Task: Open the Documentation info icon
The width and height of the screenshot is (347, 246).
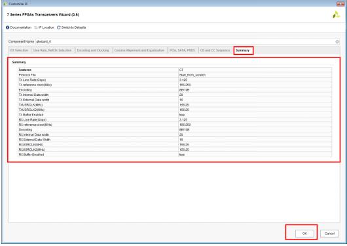Action: pyautogui.click(x=7, y=27)
